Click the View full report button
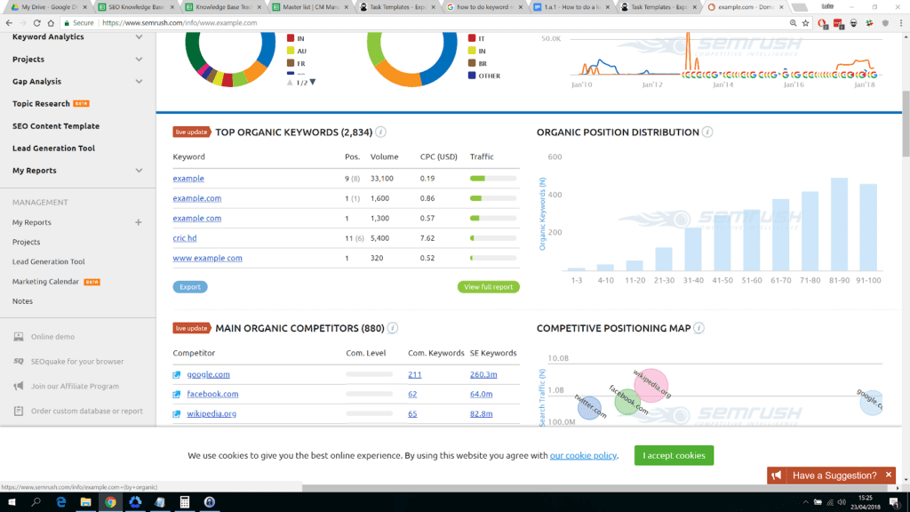This screenshot has width=910, height=512. pyautogui.click(x=488, y=287)
